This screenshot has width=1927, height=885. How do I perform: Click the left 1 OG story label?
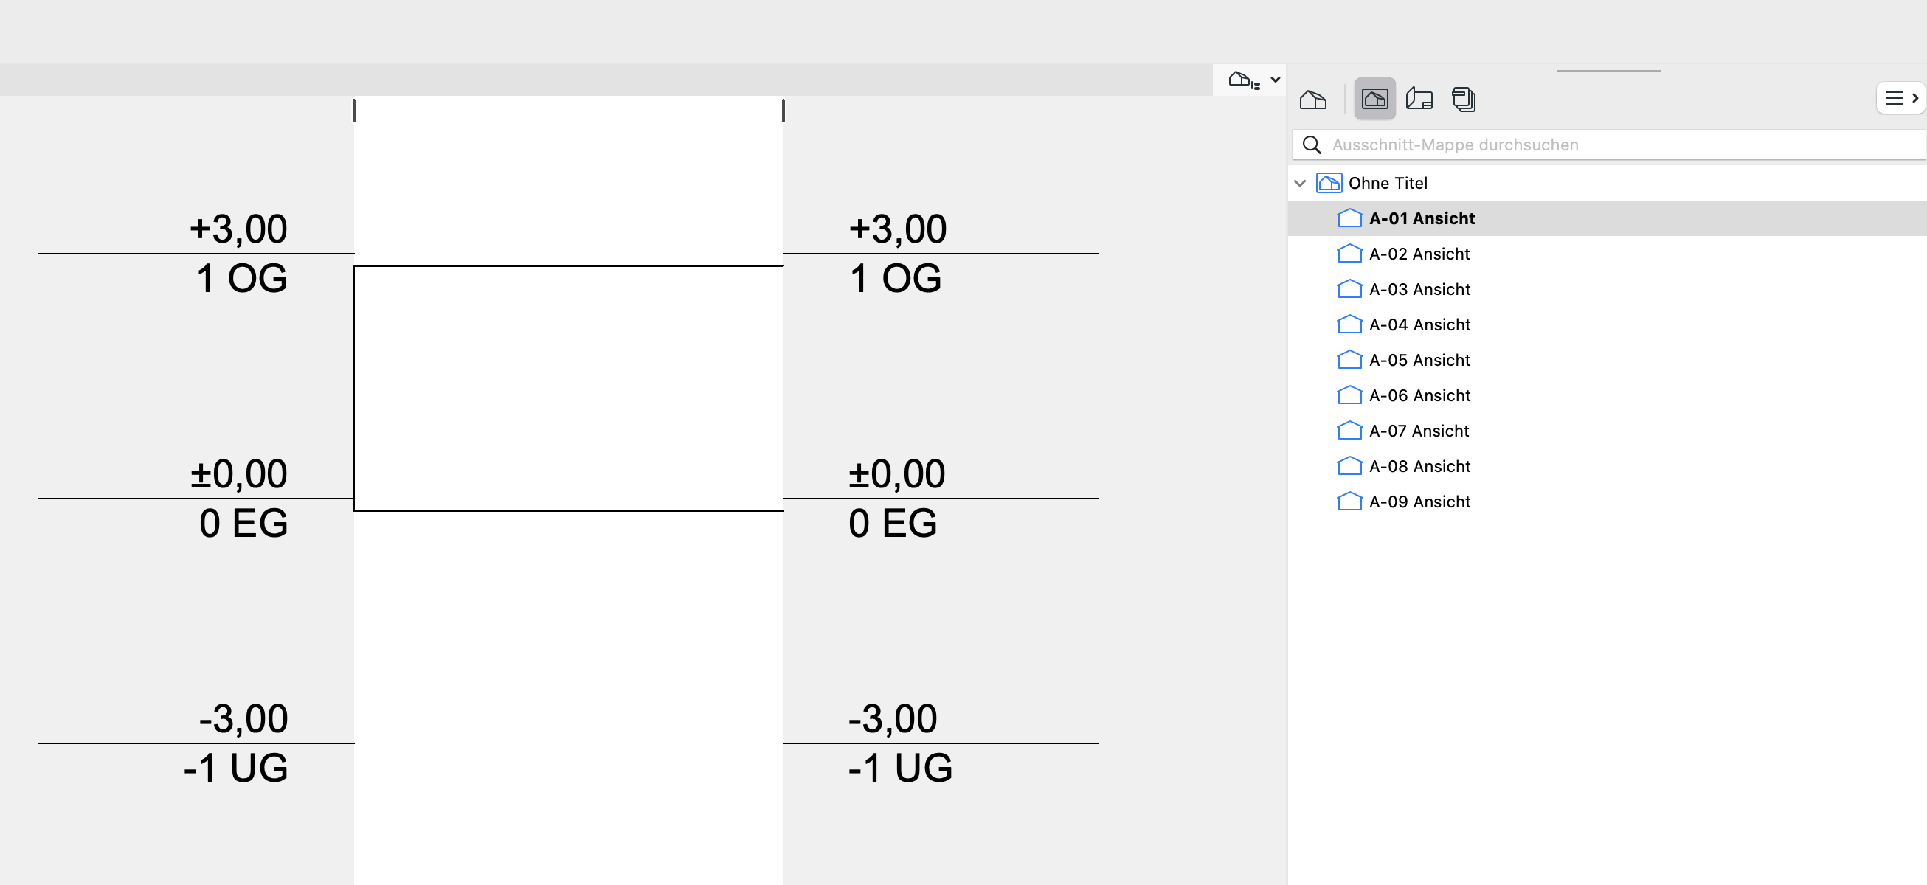click(x=242, y=278)
